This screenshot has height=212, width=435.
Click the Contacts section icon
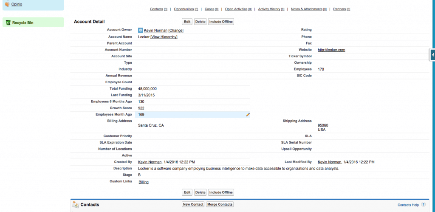pyautogui.click(x=76, y=205)
